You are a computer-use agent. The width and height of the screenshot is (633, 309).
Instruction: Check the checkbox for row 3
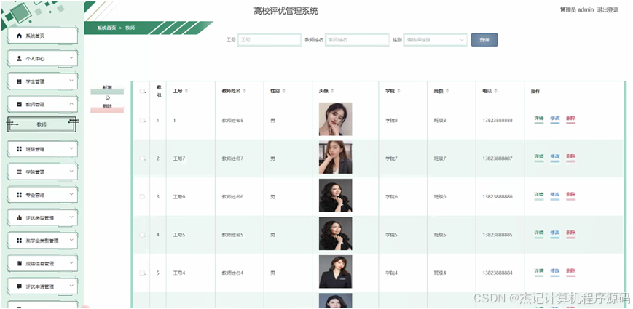[x=142, y=196]
